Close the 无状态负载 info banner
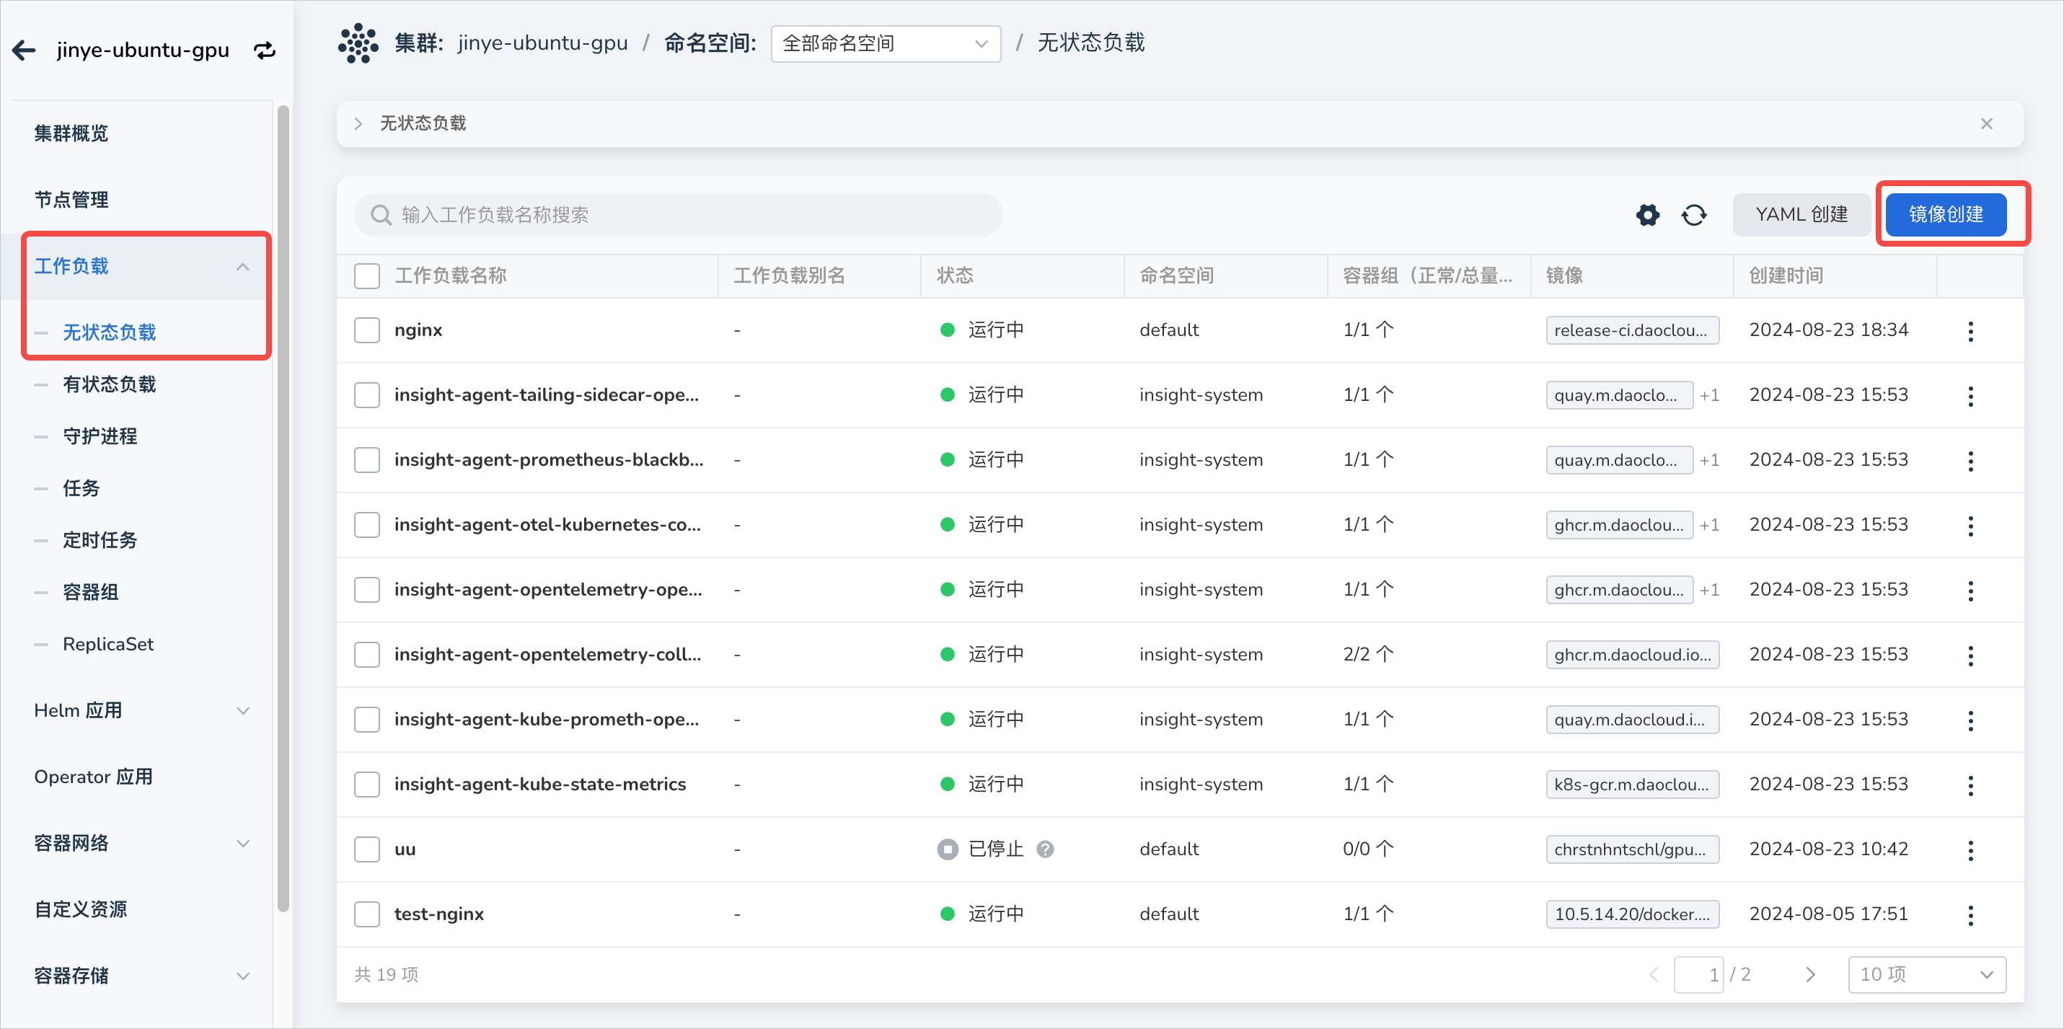 click(x=1986, y=123)
